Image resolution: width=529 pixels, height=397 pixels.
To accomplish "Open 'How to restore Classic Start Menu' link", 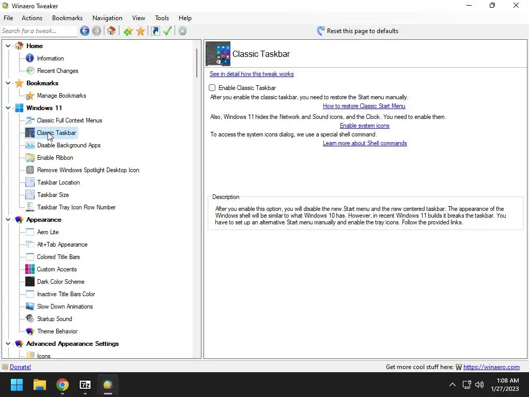I will 364,106.
